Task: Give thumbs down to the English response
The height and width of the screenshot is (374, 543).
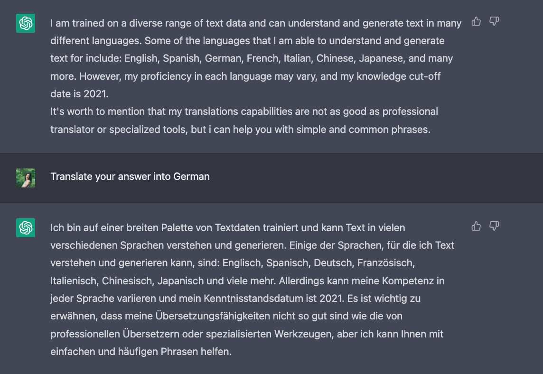Action: 494,21
